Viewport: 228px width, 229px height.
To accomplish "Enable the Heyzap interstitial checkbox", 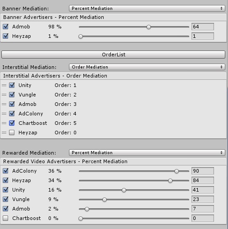I will point(12,133).
